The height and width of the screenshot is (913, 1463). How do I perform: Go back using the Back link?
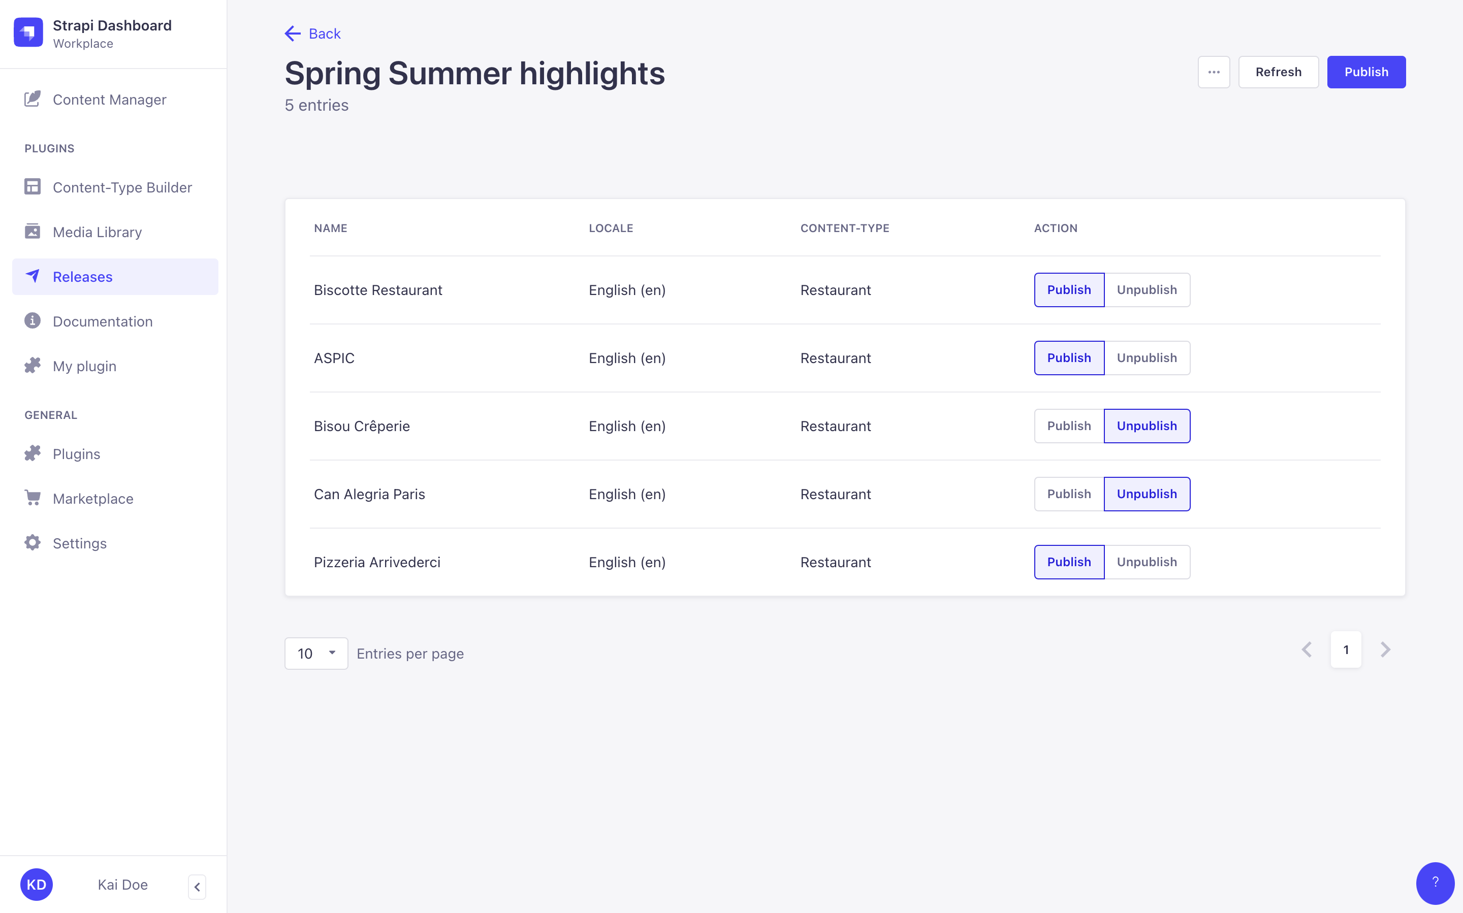[x=313, y=34]
